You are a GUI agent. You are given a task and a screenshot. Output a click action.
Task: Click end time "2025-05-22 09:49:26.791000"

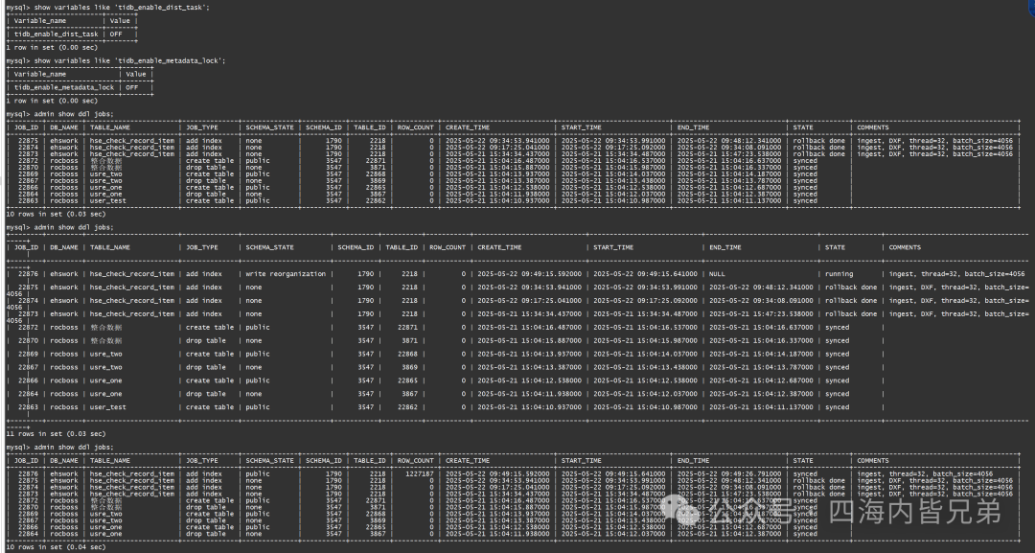pyautogui.click(x=729, y=473)
